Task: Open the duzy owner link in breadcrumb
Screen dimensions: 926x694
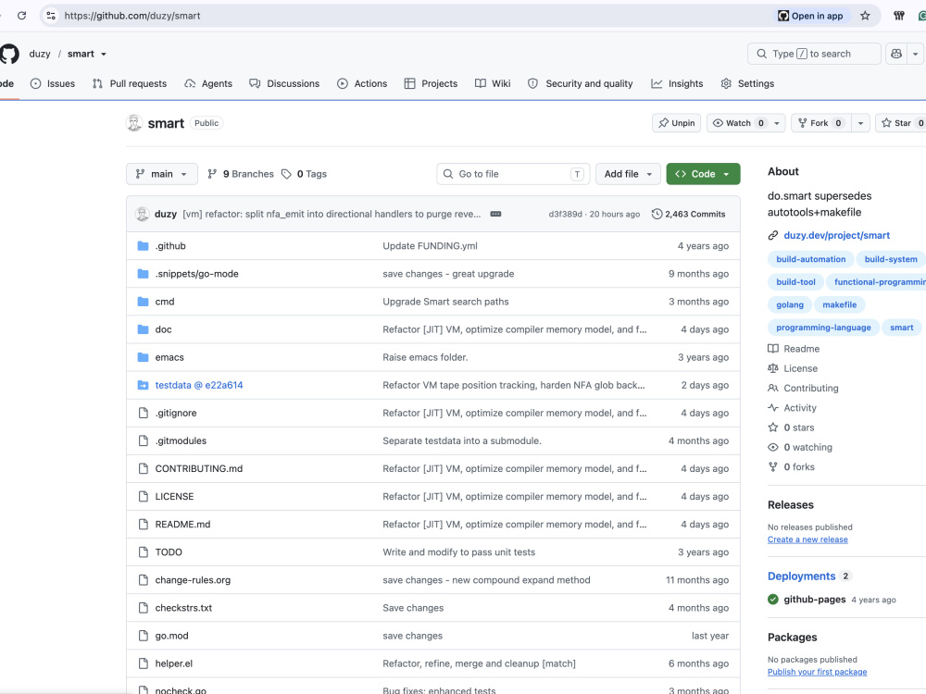Action: point(40,54)
